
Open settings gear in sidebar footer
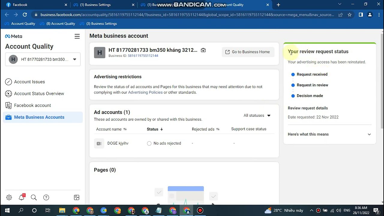tap(9, 197)
